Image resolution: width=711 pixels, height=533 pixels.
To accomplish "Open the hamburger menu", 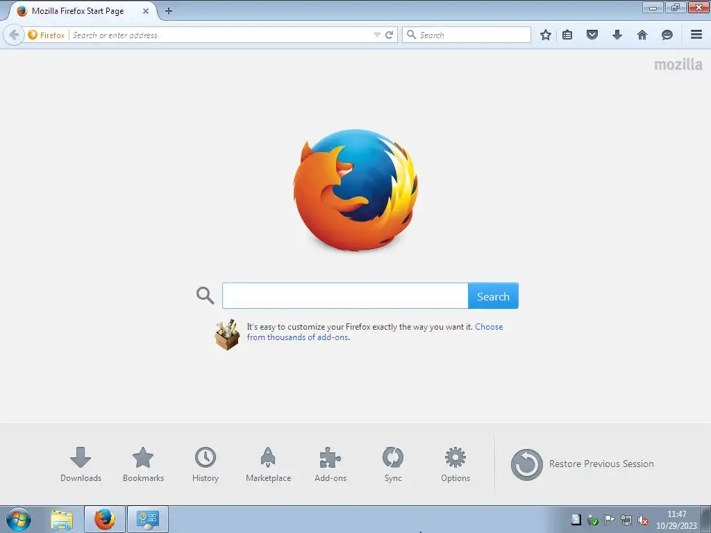I will pyautogui.click(x=696, y=35).
